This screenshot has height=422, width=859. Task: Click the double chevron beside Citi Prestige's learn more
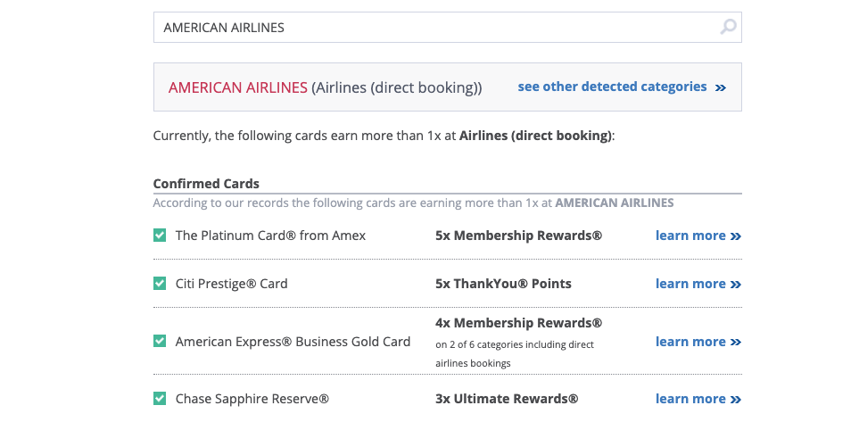736,285
